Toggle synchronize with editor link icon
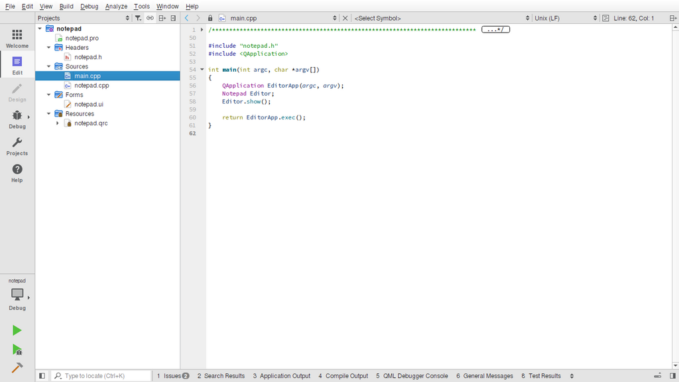The image size is (679, 382). click(x=150, y=18)
